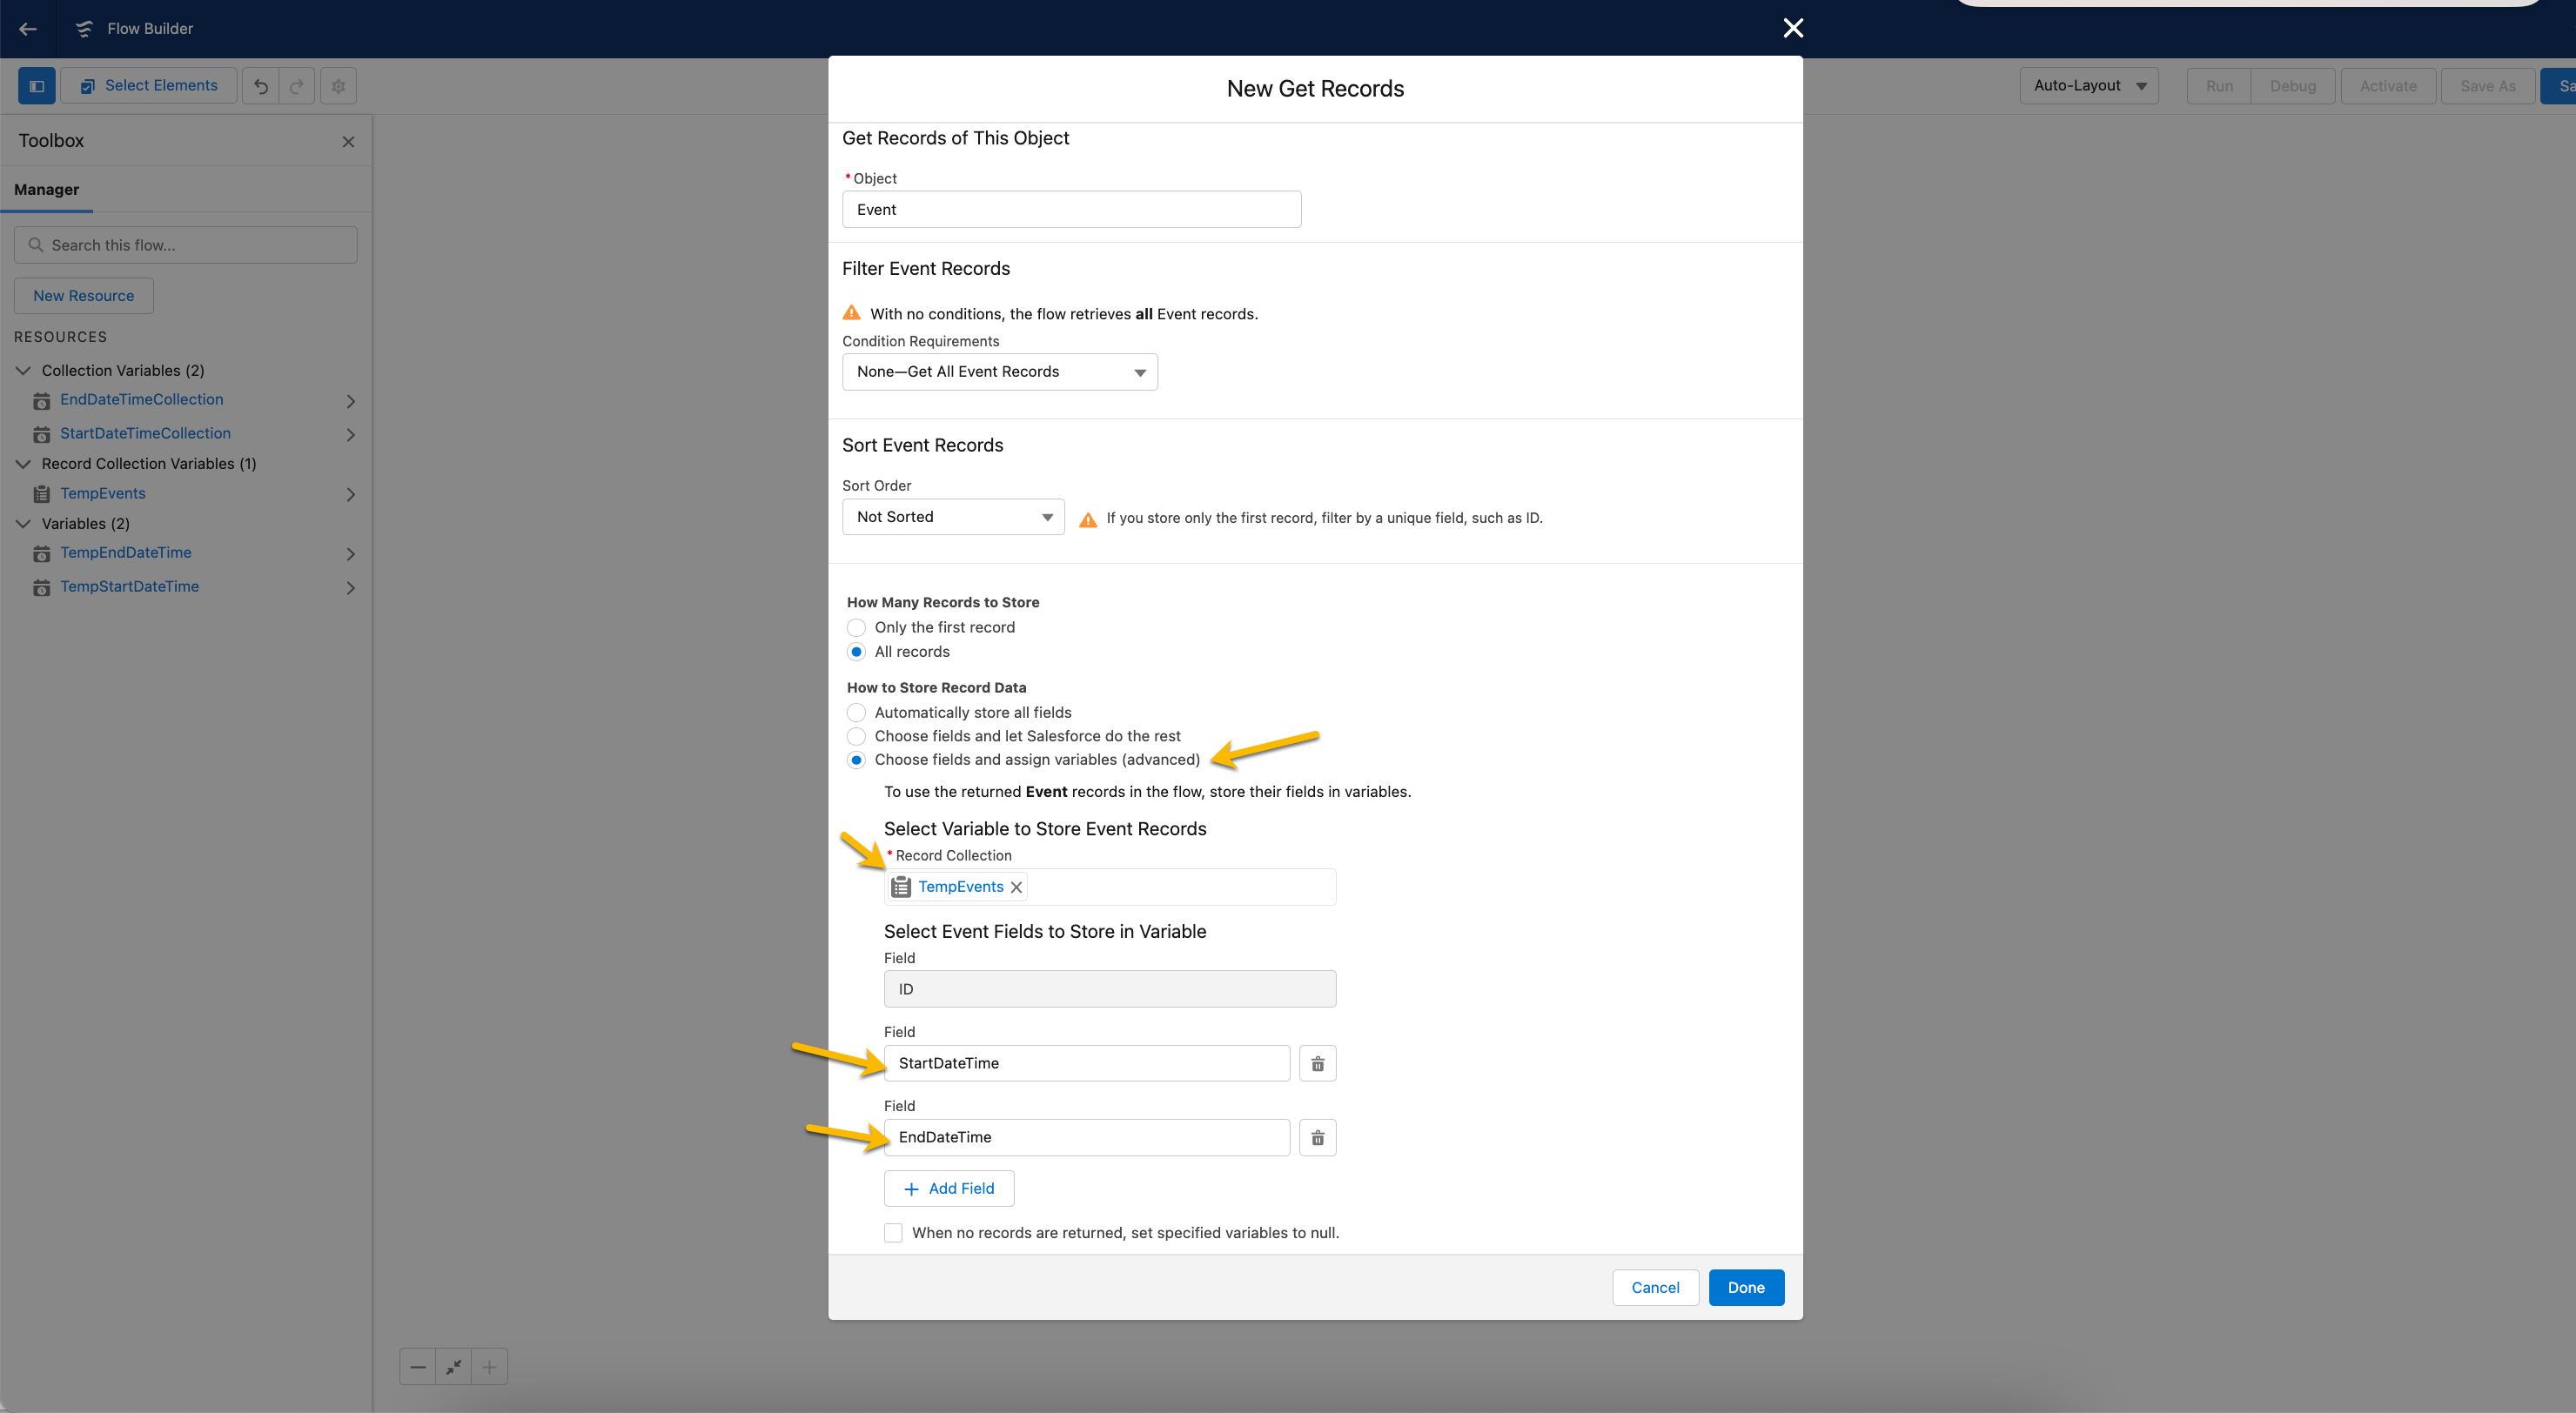The image size is (2576, 1413).
Task: Click the undo icon in toolbar
Action: pos(261,86)
